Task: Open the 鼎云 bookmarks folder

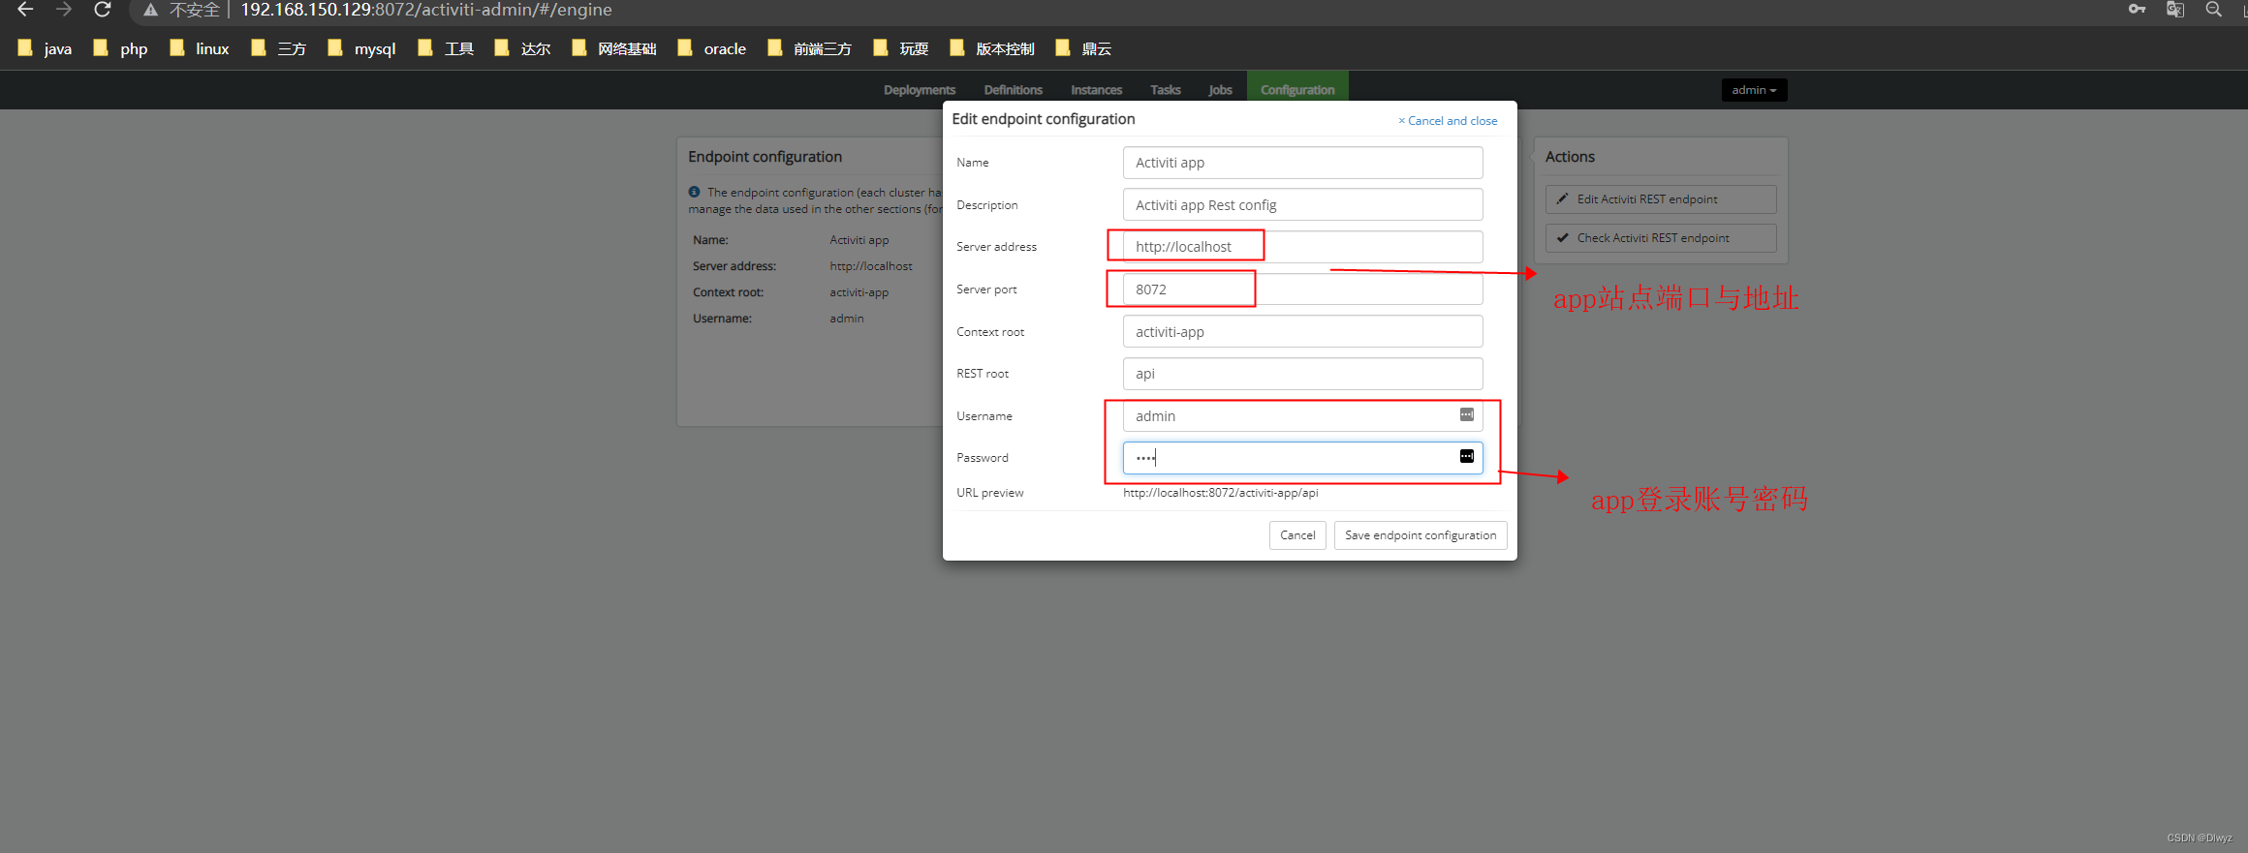Action: click(x=1083, y=48)
